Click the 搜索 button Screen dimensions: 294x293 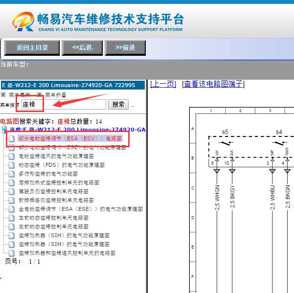[118, 104]
